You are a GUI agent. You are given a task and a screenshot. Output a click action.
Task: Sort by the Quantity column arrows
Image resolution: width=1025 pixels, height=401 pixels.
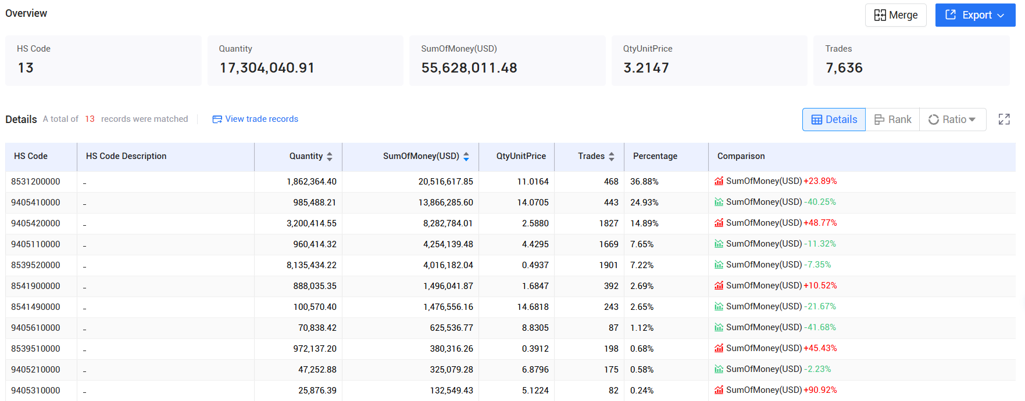click(330, 156)
